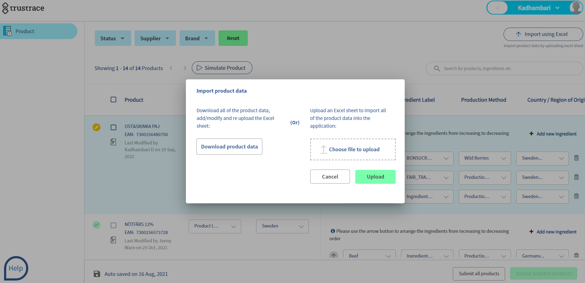The height and width of the screenshot is (283, 585).
Task: Click the user avatar in the top right
Action: click(x=576, y=8)
